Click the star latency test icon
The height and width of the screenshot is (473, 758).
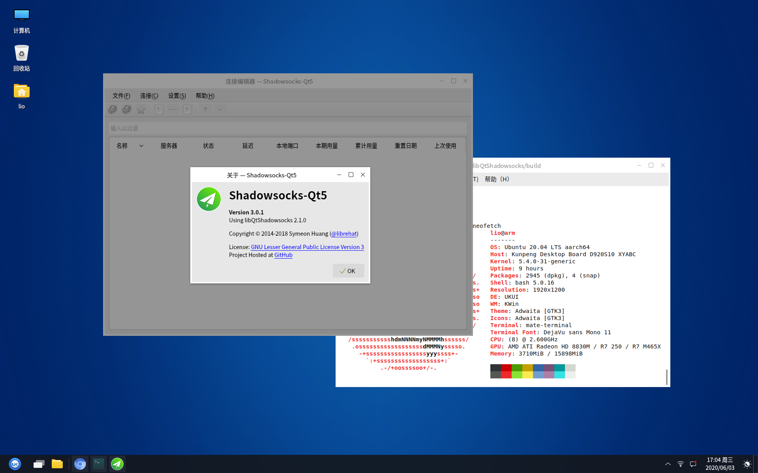141,110
